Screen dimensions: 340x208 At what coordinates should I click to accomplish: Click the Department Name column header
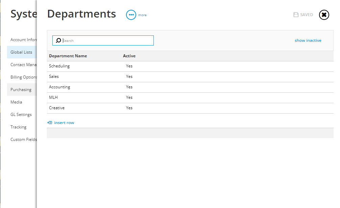click(68, 56)
